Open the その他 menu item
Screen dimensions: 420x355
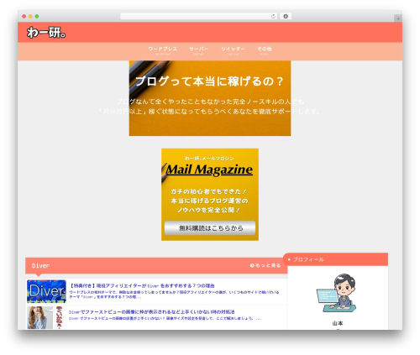[x=265, y=50]
